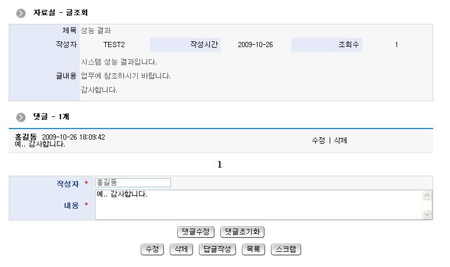
Task: Open the reply form with 답글작성
Action: [x=217, y=250]
